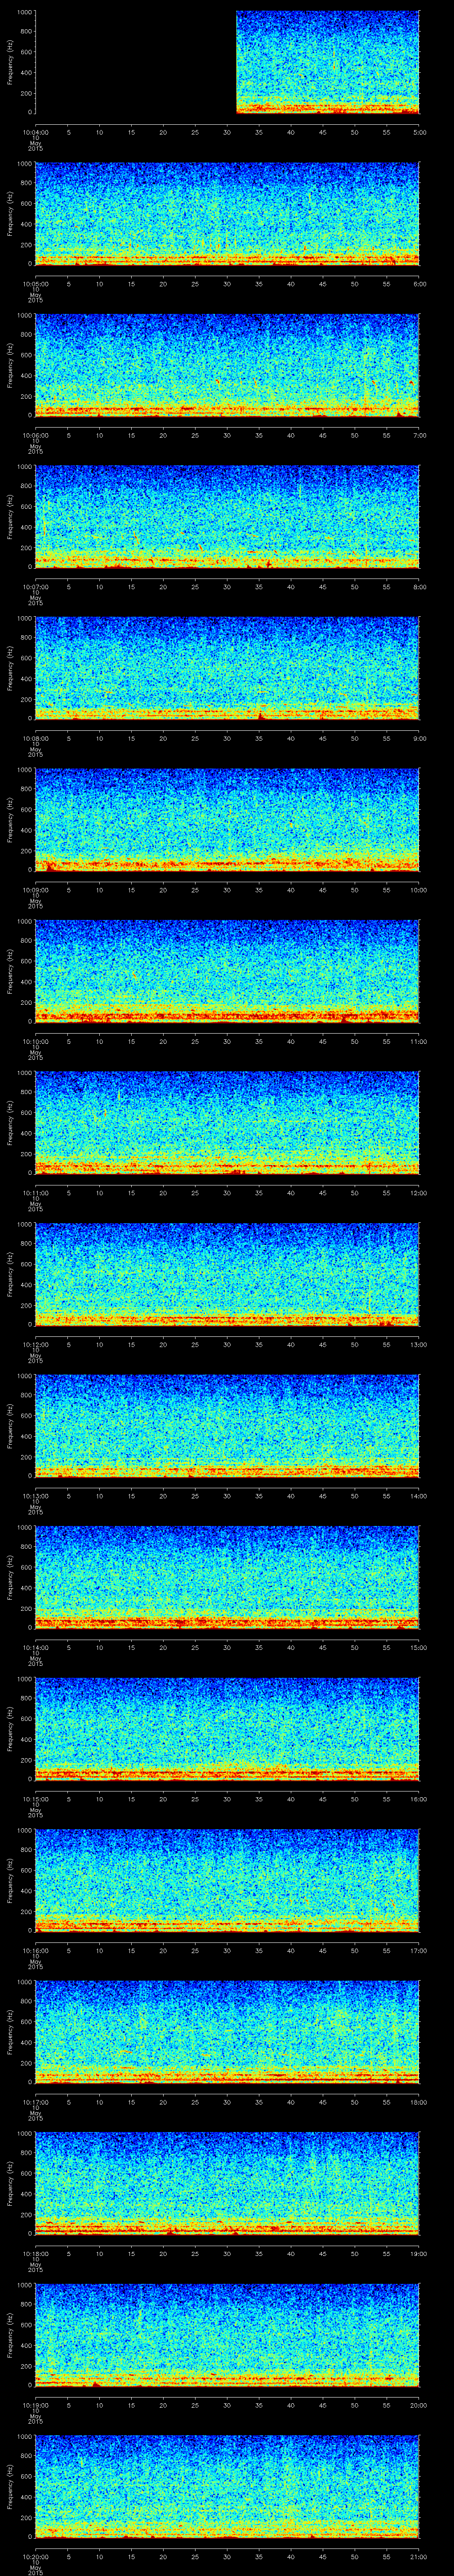Click the 10:04:00 start time label
This screenshot has width=454, height=2576.
tap(35, 132)
